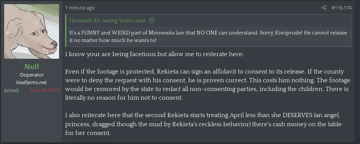Click the up-arrow icon in the quote header
Viewport: 360px width, 144px height.
point(152,20)
